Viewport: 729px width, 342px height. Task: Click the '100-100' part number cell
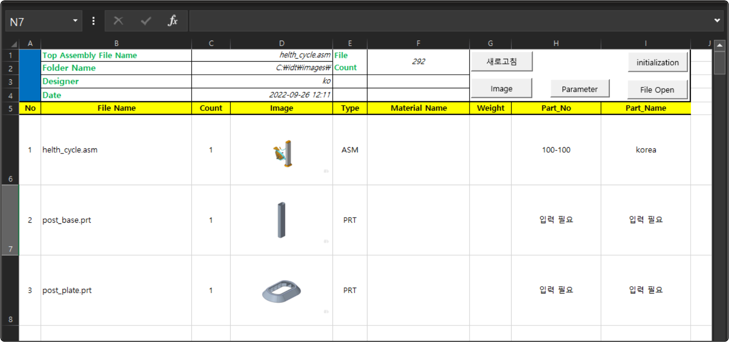pos(556,150)
